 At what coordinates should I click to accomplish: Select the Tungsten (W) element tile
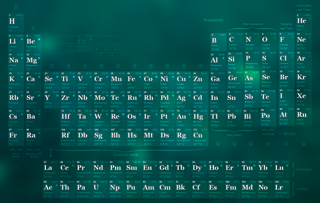101,118
